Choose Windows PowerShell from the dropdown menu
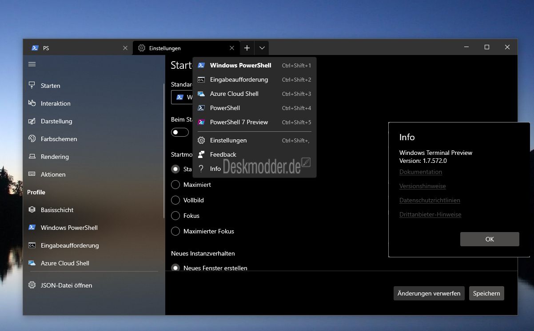The height and width of the screenshot is (331, 534). pyautogui.click(x=254, y=65)
